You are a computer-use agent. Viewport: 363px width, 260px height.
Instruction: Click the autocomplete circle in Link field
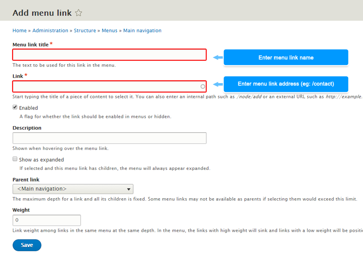click(203, 86)
